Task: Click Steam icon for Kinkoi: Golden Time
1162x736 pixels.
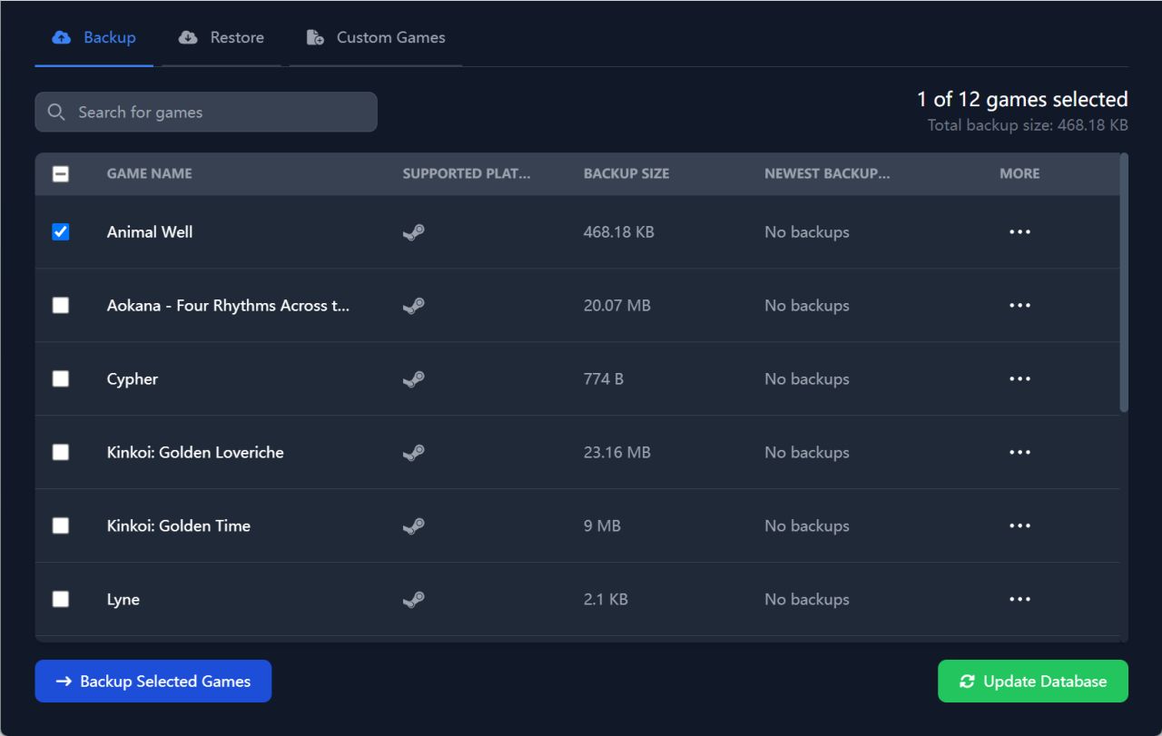Action: click(x=414, y=526)
